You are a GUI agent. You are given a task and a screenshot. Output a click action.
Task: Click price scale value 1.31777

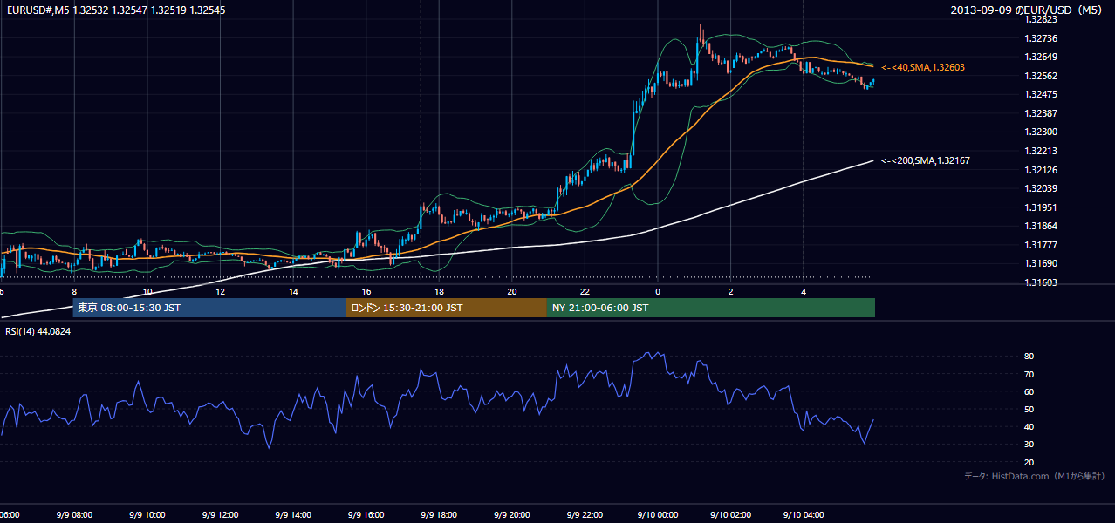1040,245
